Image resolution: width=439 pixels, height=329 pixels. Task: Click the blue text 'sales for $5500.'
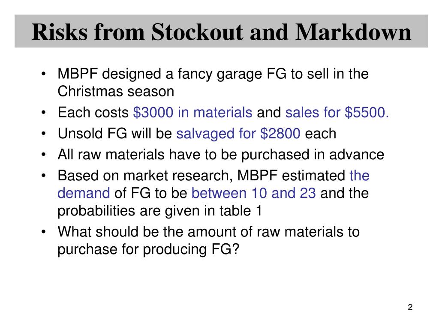(x=337, y=113)
